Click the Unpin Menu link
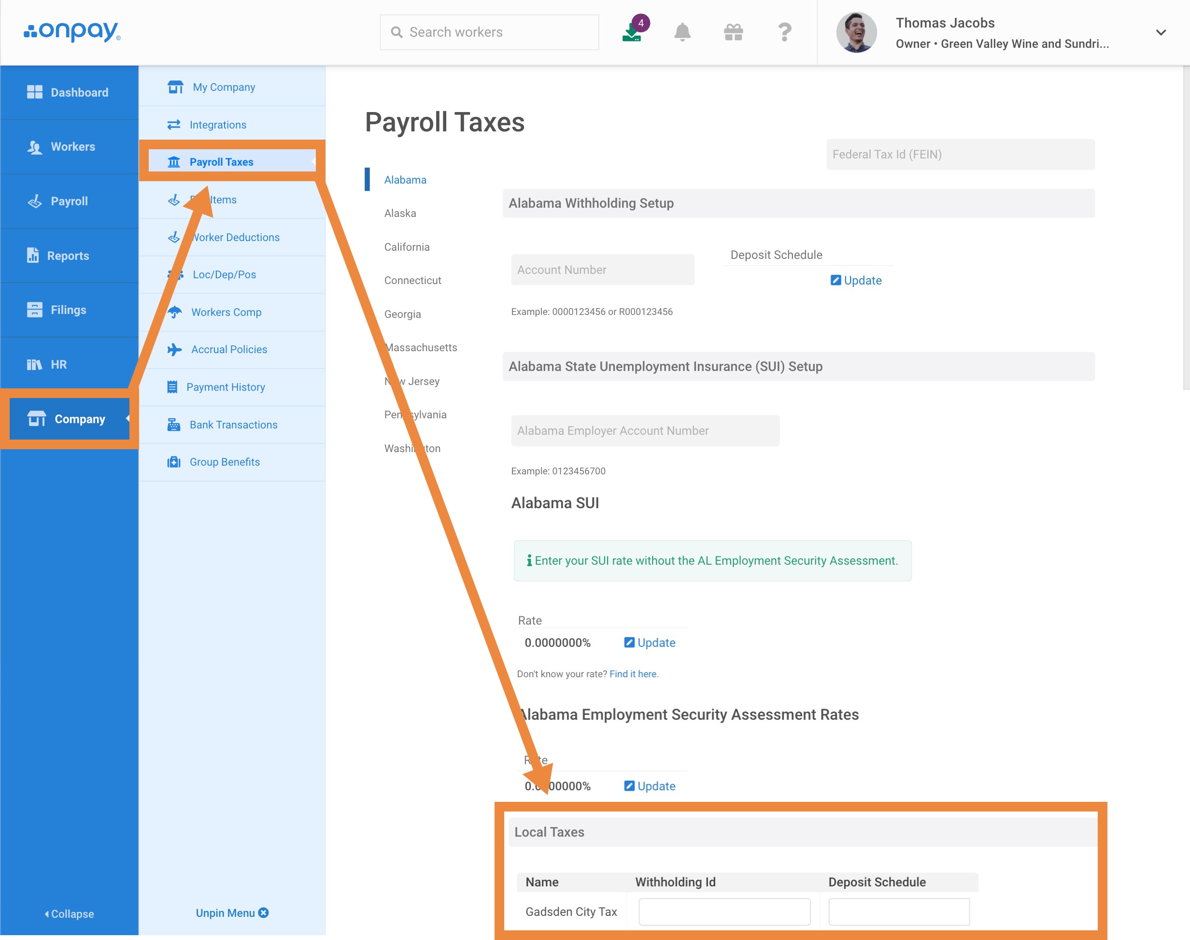1190x940 pixels. point(232,912)
